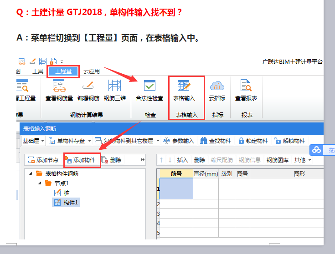Switch to the 云应用 ribbon tab
The height and width of the screenshot is (254, 335).
click(92, 71)
